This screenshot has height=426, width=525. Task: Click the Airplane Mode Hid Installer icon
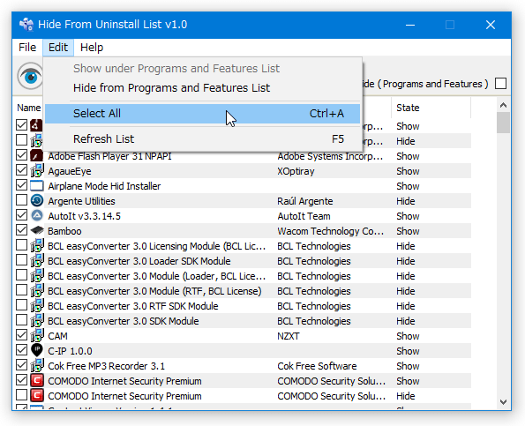pos(37,185)
